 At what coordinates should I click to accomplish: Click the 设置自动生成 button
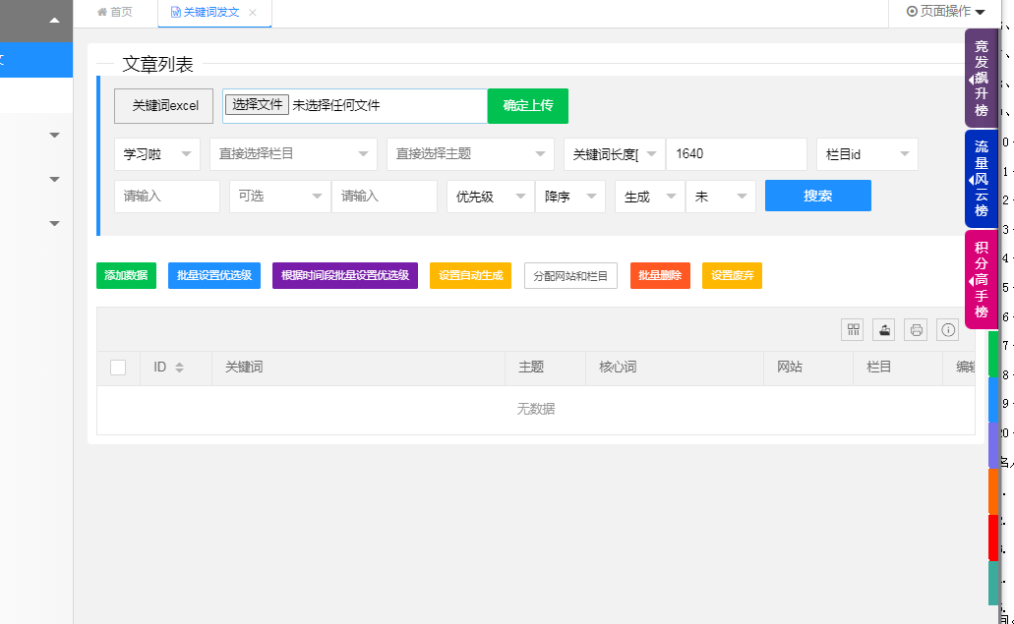471,276
